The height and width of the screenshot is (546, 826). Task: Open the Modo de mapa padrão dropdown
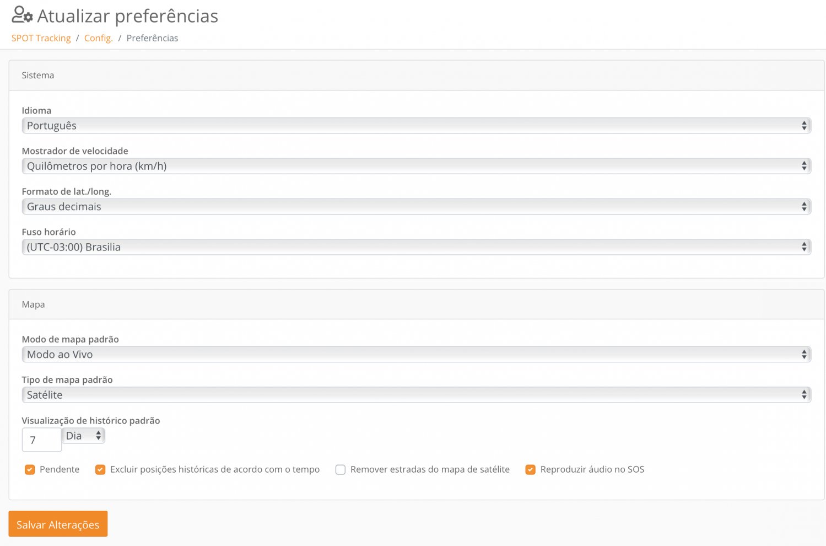(416, 355)
